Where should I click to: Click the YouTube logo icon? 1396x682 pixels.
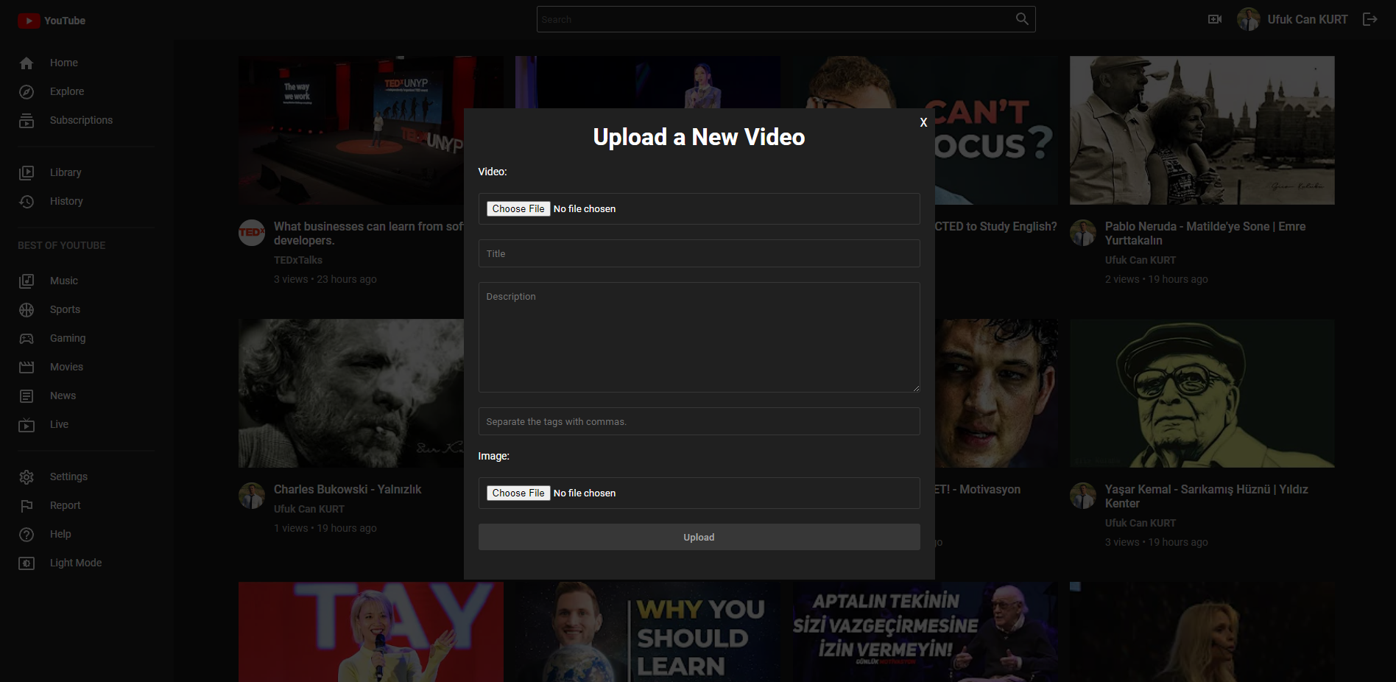tap(29, 21)
